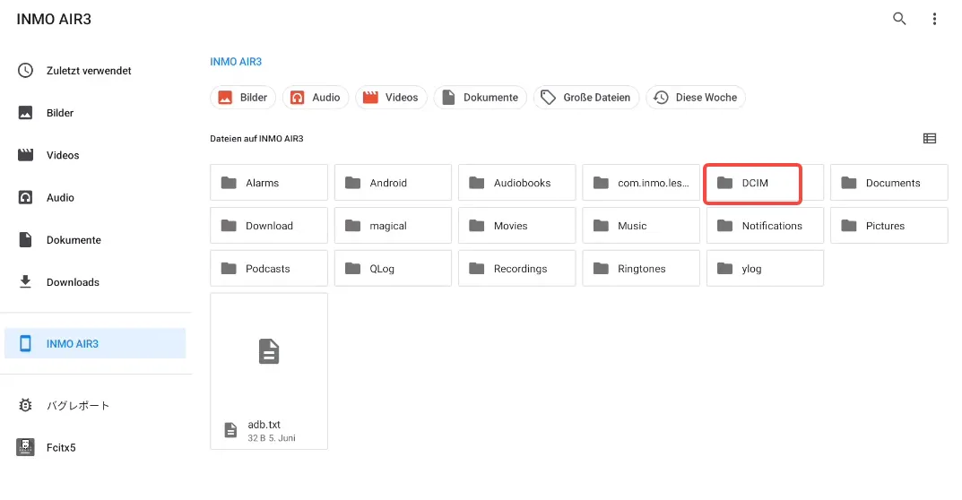Apply the Große Dateien filter
The image size is (962, 500).
coord(585,98)
